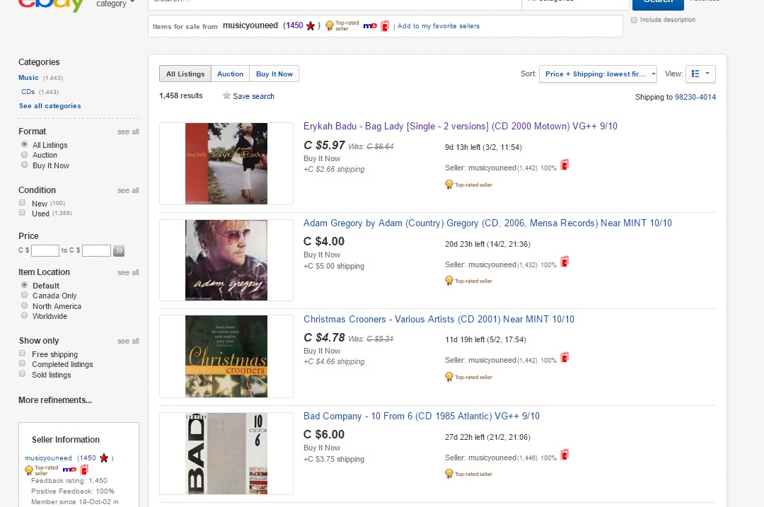Screen dimensions: 764x507
Task: Open the View options dropdown arrow
Action: pyautogui.click(x=707, y=74)
